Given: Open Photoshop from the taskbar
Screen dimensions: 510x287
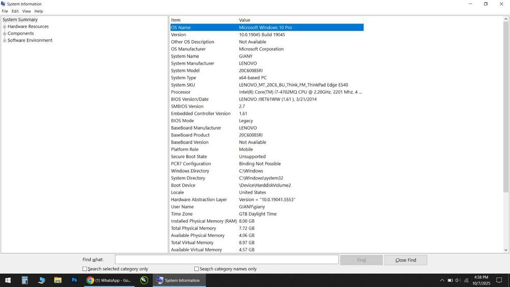Looking at the screenshot, I should [x=74, y=280].
